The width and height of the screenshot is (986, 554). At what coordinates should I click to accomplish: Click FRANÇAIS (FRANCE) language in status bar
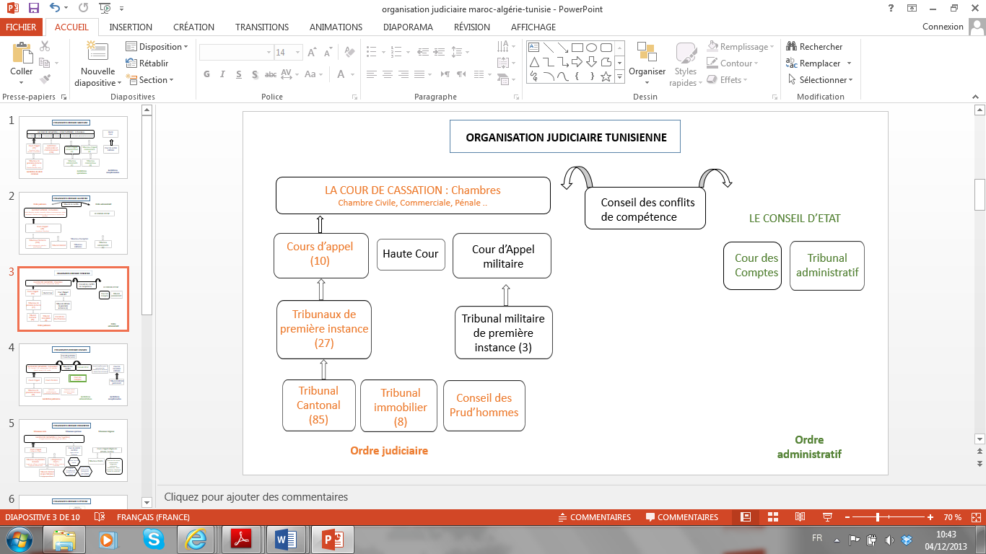[x=153, y=517]
